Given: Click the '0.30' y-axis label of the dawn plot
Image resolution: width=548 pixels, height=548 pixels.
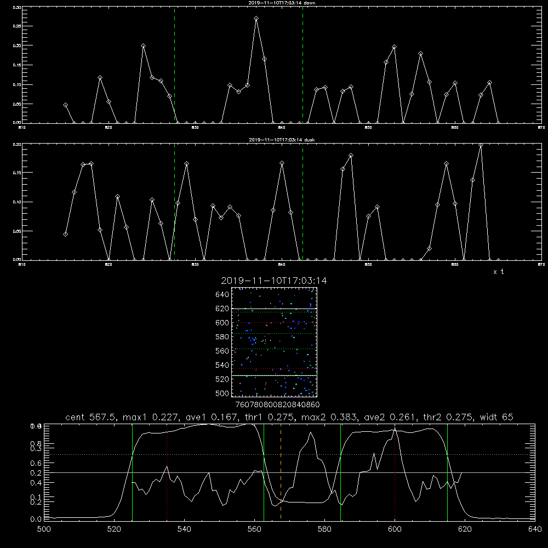Looking at the screenshot, I should pyautogui.click(x=17, y=7).
